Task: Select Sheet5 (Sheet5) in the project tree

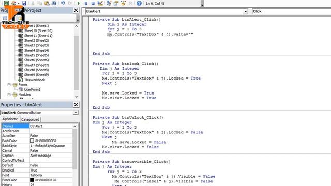Action: coord(36,55)
